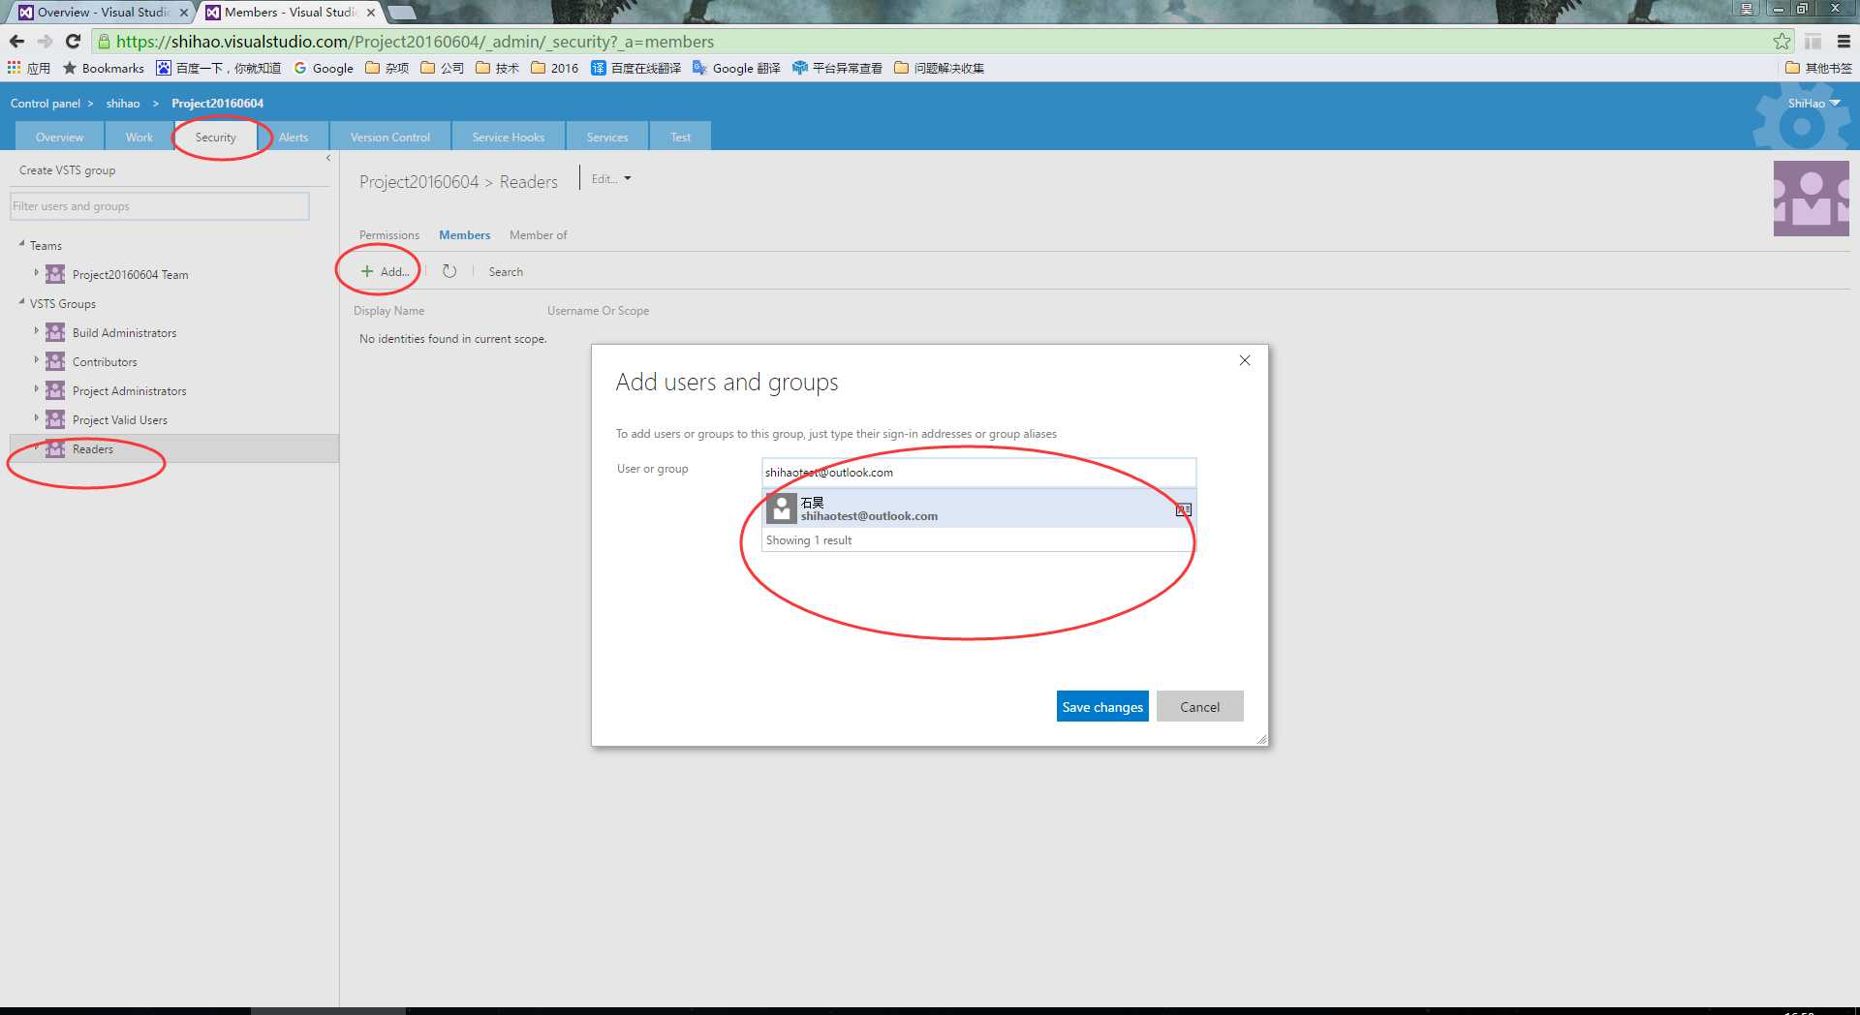Close the Add users and groups dialog
Image resolution: width=1860 pixels, height=1015 pixels.
pyautogui.click(x=1245, y=360)
